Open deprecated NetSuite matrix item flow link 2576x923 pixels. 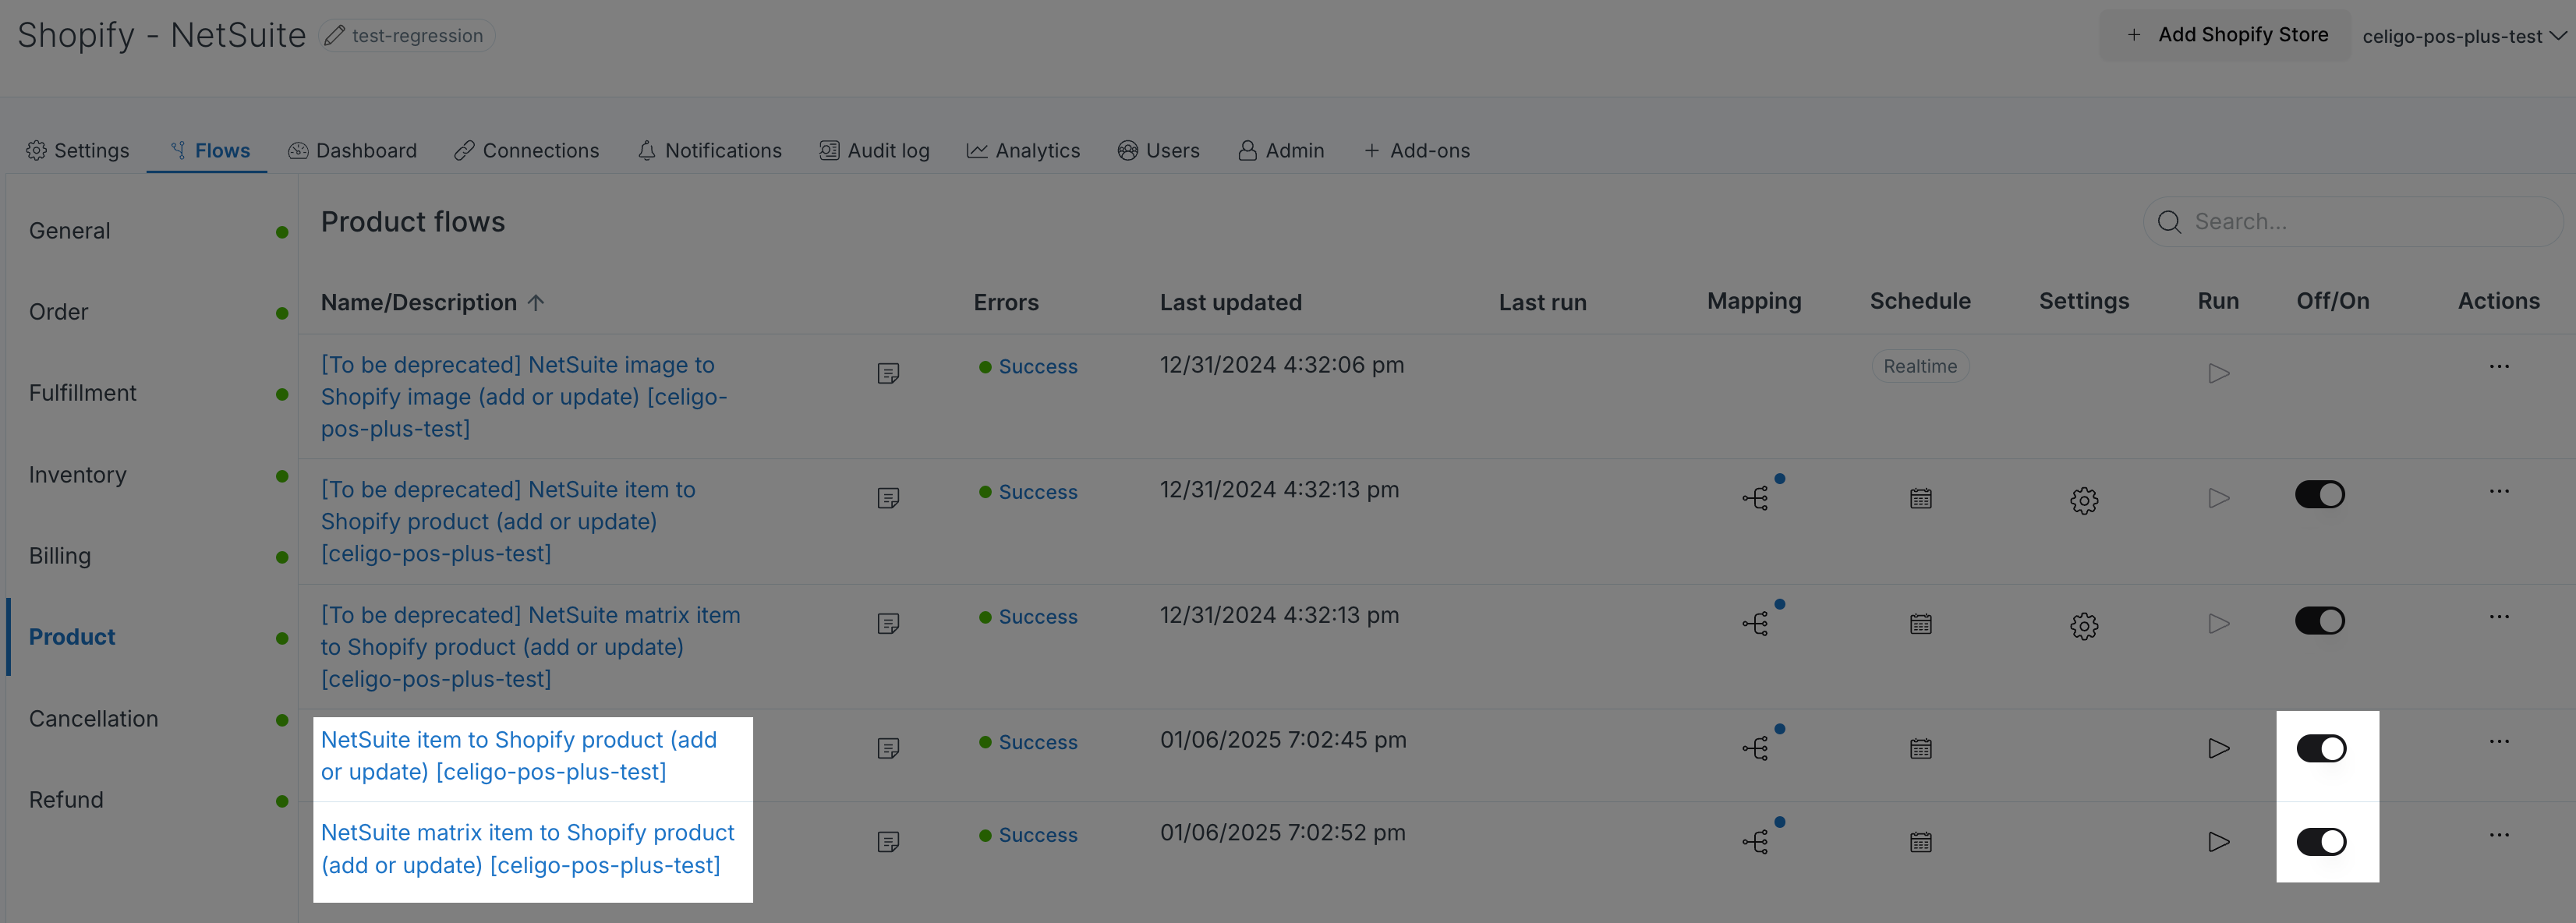(530, 647)
